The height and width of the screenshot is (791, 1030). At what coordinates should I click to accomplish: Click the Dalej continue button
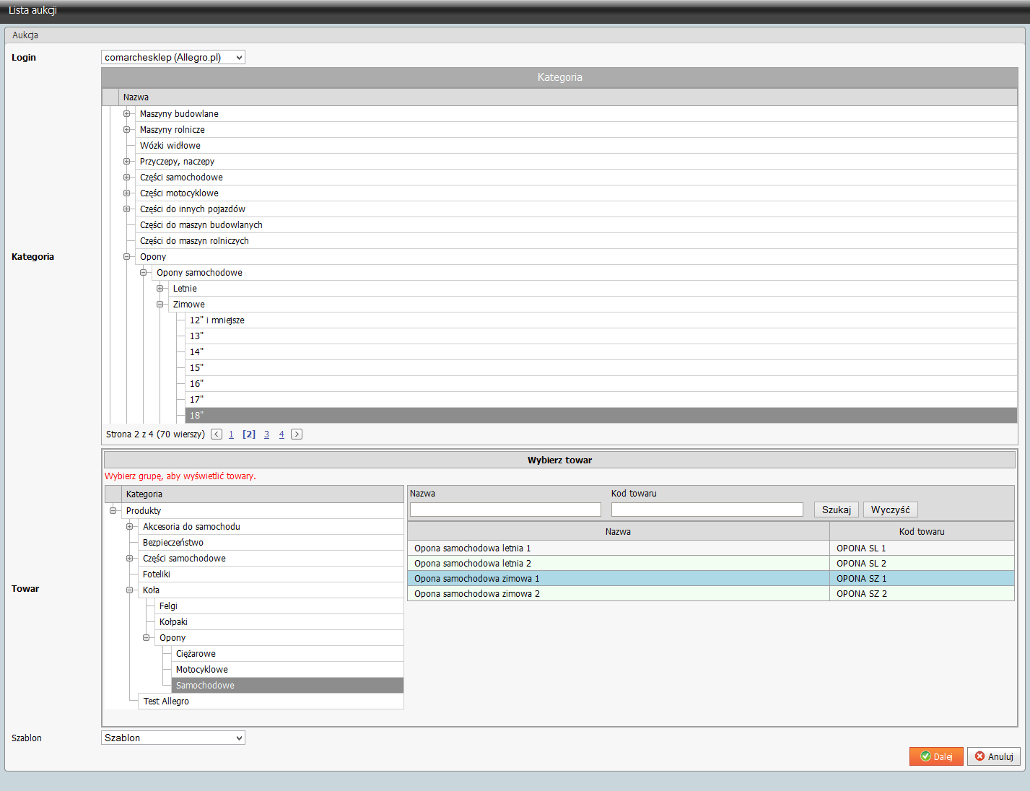click(x=936, y=756)
